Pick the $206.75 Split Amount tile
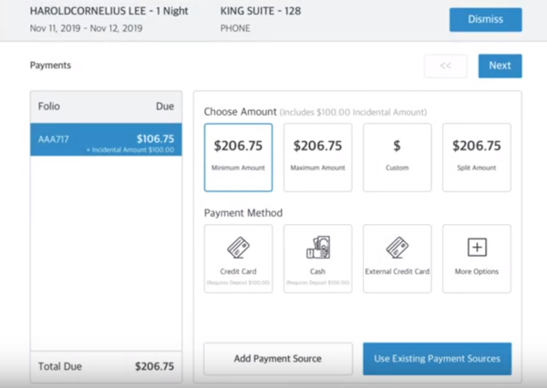This screenshot has height=388, width=547. [477, 158]
